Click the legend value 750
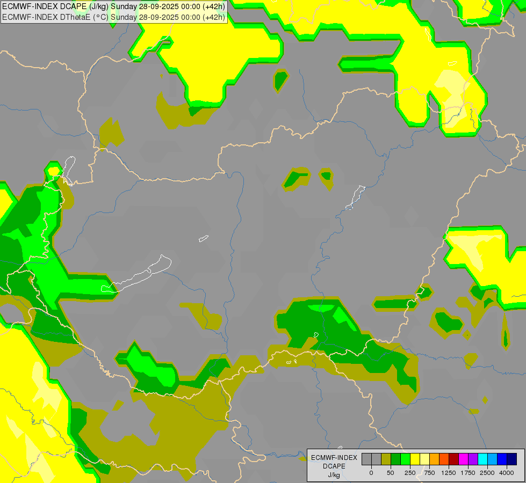Image resolution: width=526 pixels, height=483 pixels. click(429, 473)
